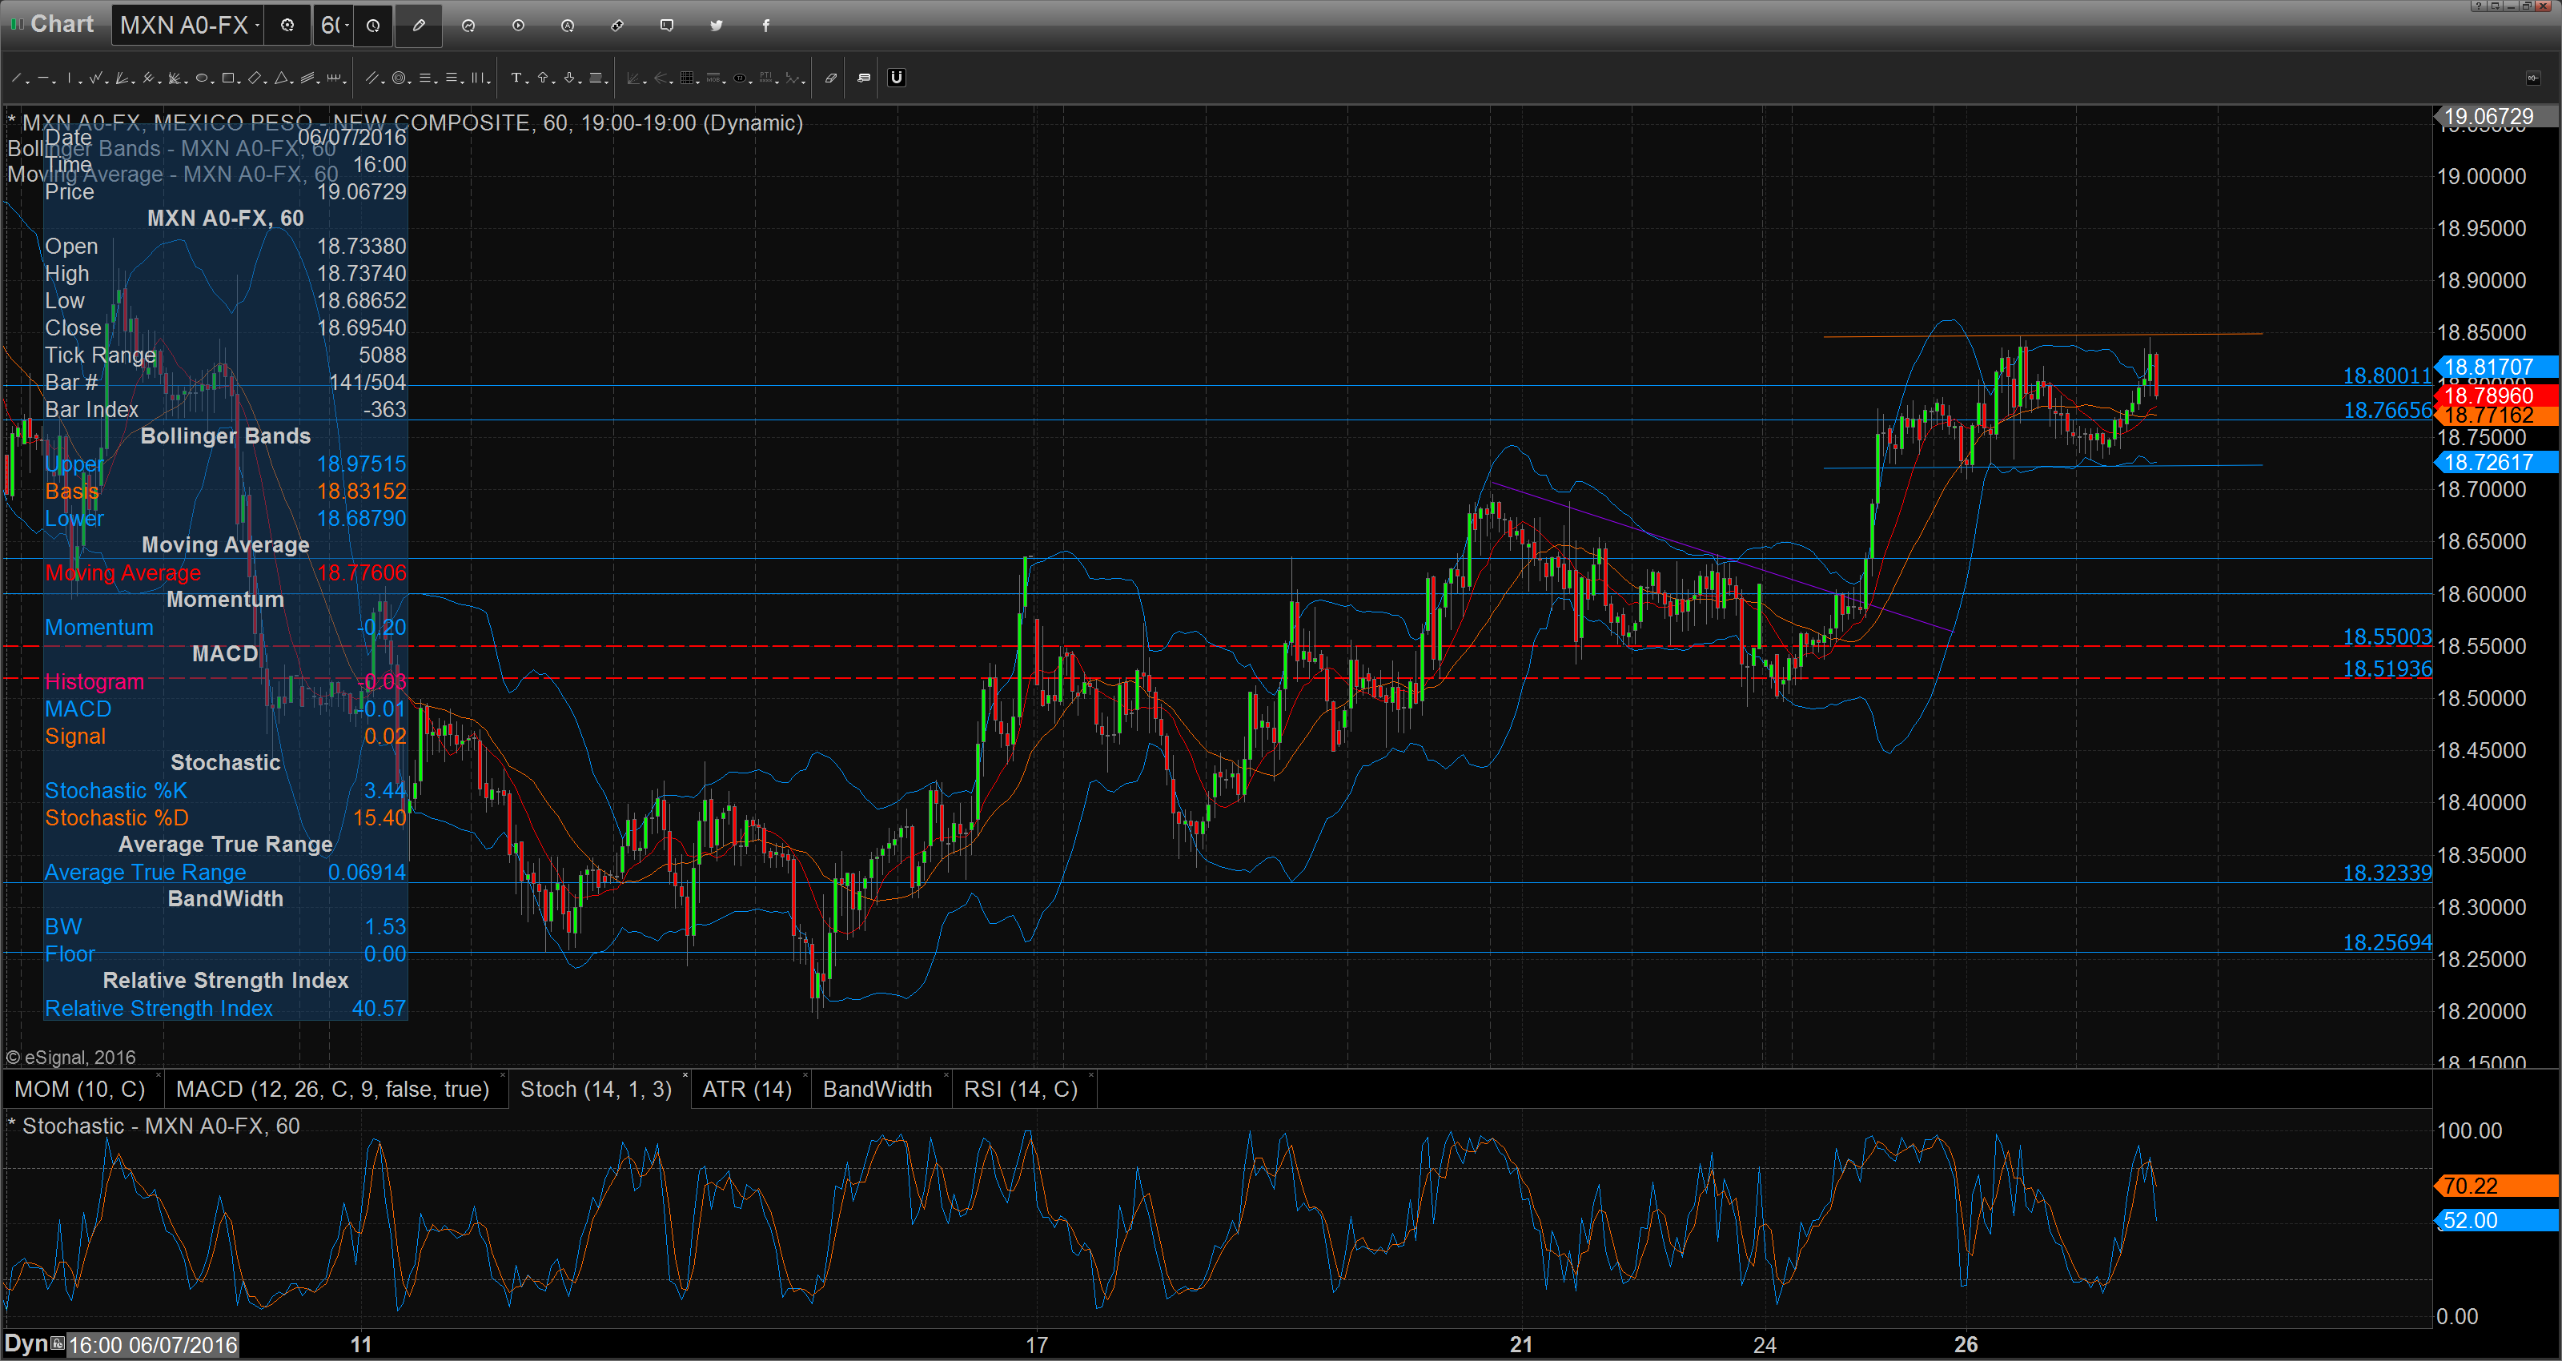This screenshot has height=1361, width=2562.
Task: Select the down arrow marker tool
Action: pyautogui.click(x=568, y=78)
